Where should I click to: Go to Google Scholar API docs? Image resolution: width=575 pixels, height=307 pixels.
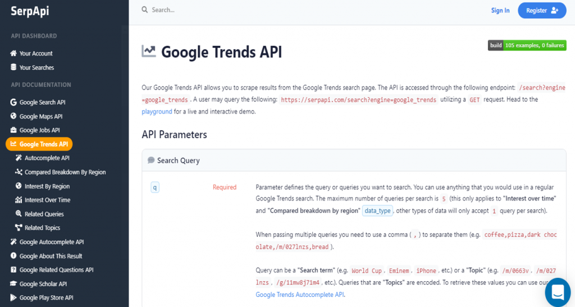click(x=43, y=283)
